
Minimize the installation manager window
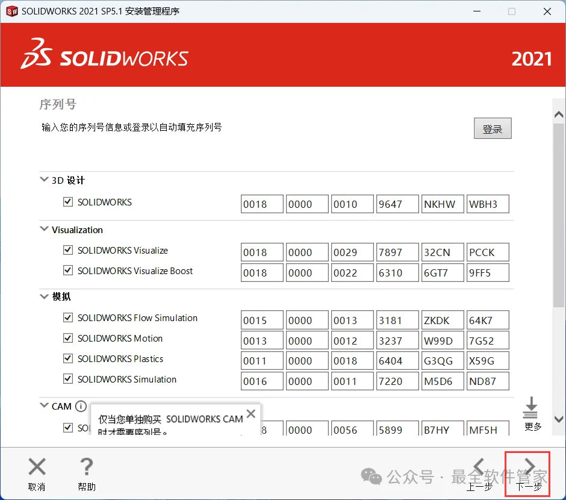click(x=477, y=11)
